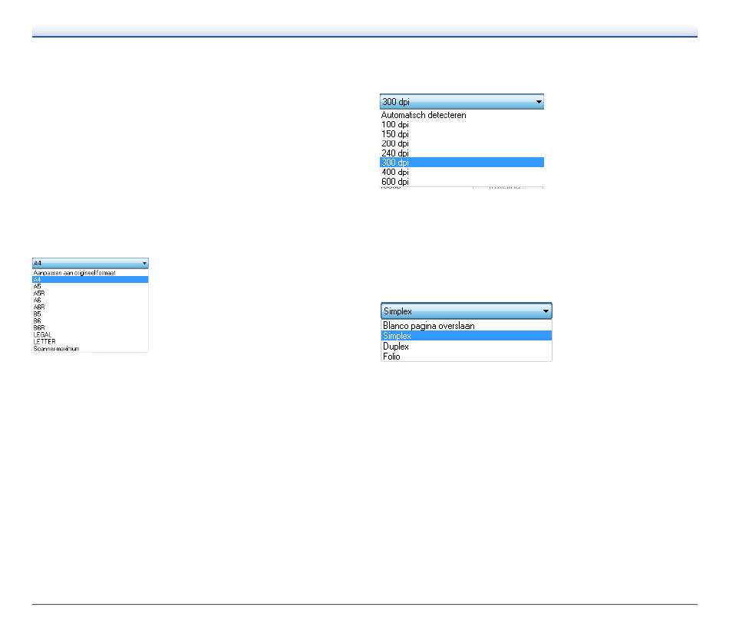Choose LETTER paper size
This screenshot has width=729, height=618.
[45, 342]
